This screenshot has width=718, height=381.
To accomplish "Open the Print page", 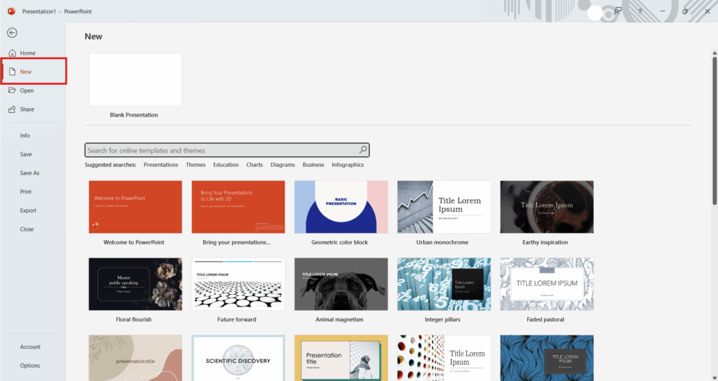I will tap(26, 192).
